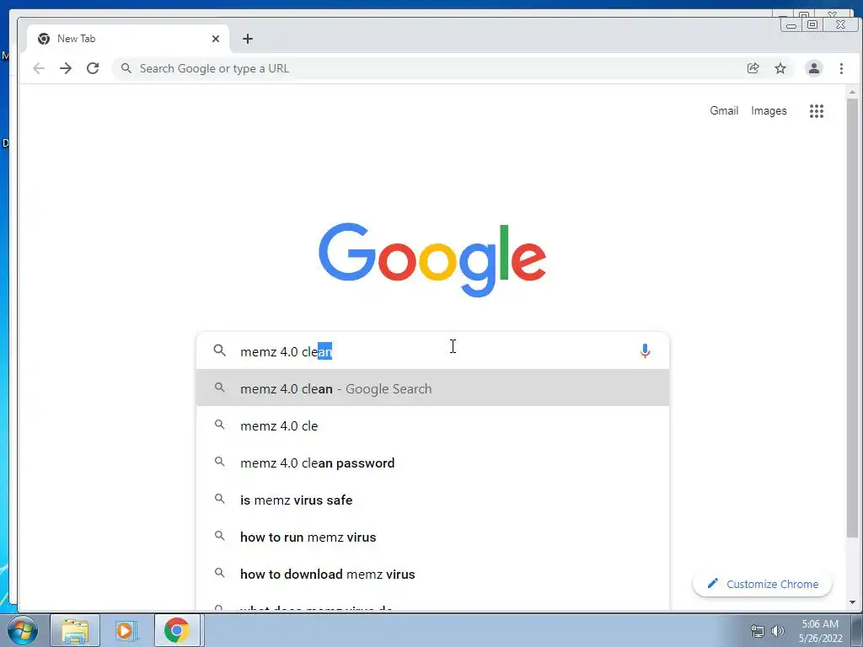Click the Customize Chrome button
This screenshot has width=863, height=647.
point(762,584)
